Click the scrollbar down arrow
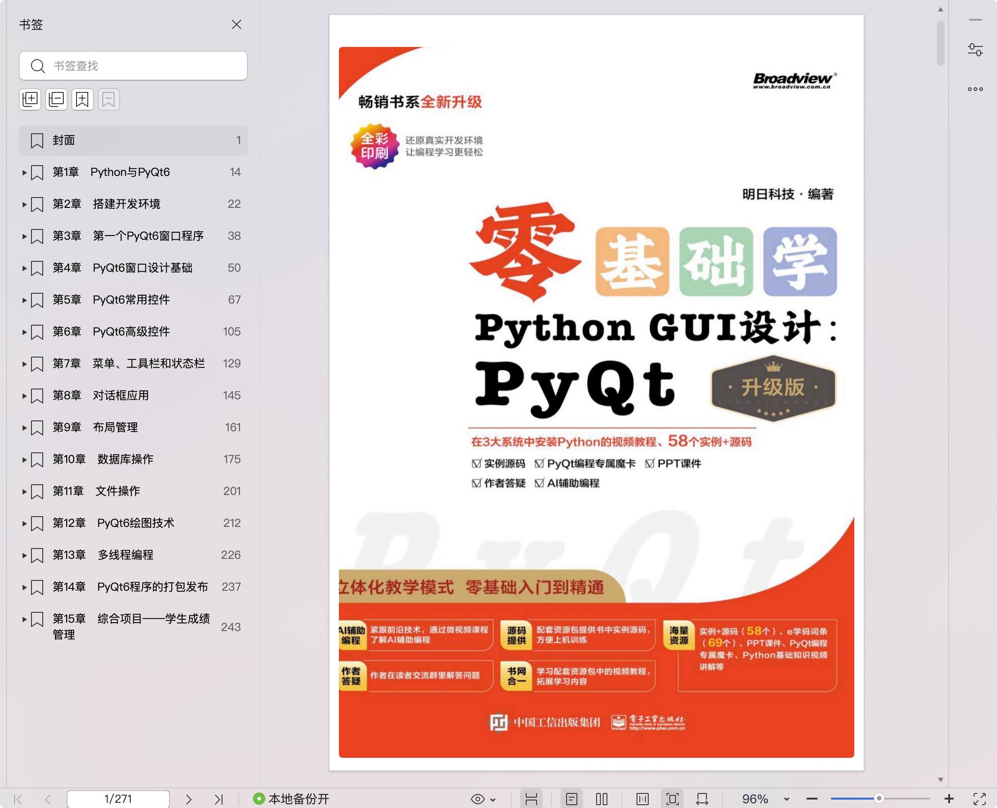Image resolution: width=997 pixels, height=808 pixels. coord(940,780)
